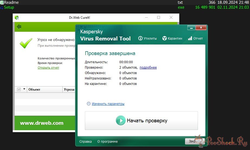Open Утилиты in Kaspersky tool
The height and width of the screenshot is (150, 250).
pos(148,39)
